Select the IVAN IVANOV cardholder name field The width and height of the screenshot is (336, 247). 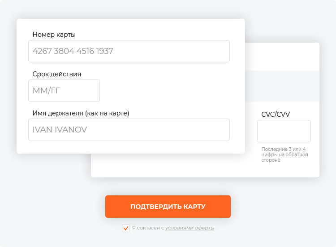pyautogui.click(x=129, y=130)
